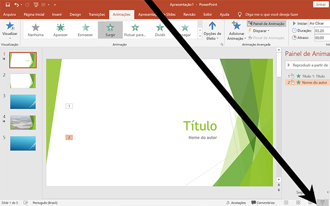Click animation marker 2 on the slide
Viewport: 330px width, 206px height.
[69, 138]
